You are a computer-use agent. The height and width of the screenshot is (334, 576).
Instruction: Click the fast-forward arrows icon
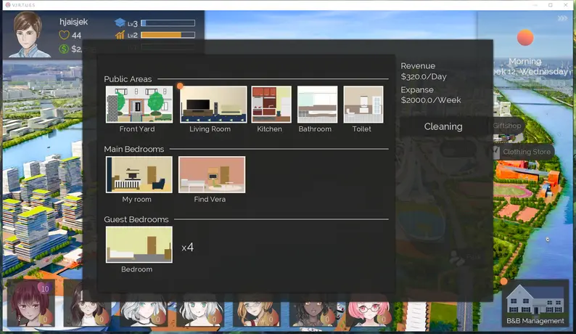click(562, 19)
